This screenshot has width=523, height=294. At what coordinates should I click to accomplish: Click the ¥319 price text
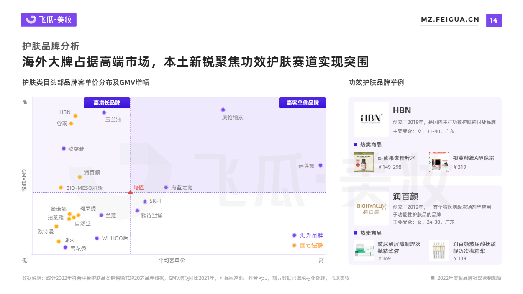tap(459, 167)
